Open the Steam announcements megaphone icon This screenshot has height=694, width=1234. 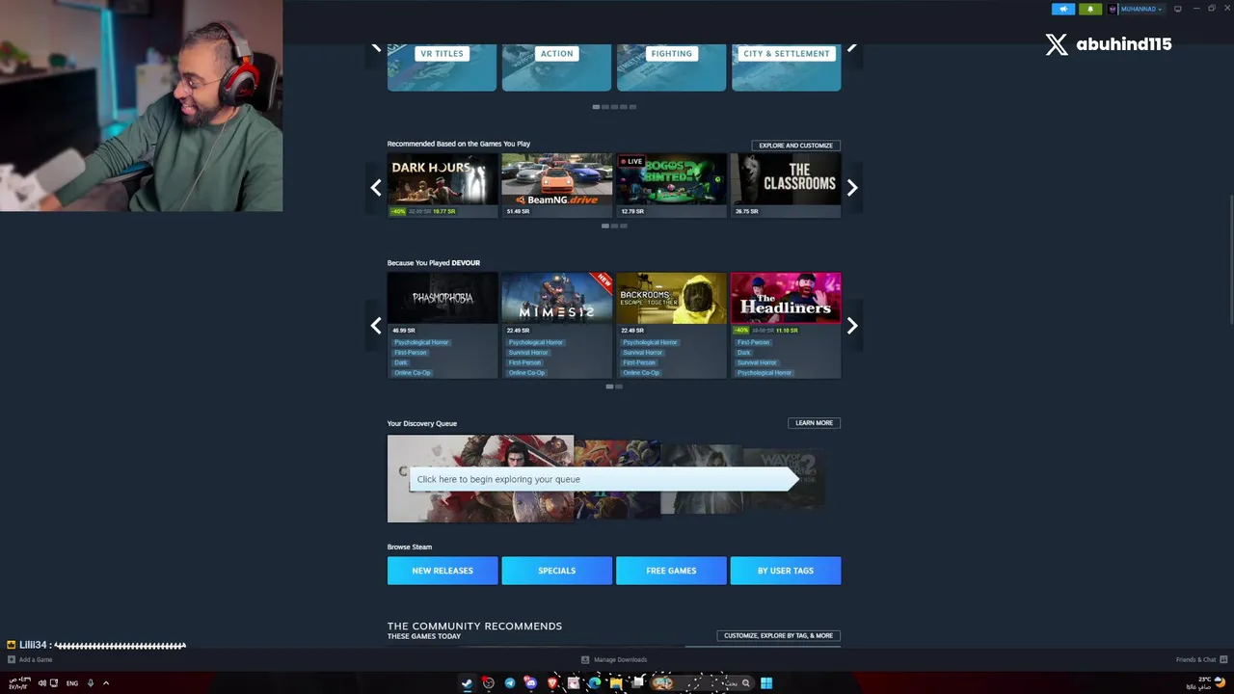pos(1062,9)
